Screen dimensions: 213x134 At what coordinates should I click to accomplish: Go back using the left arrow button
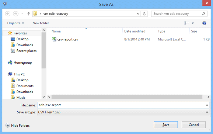[x=8, y=14]
